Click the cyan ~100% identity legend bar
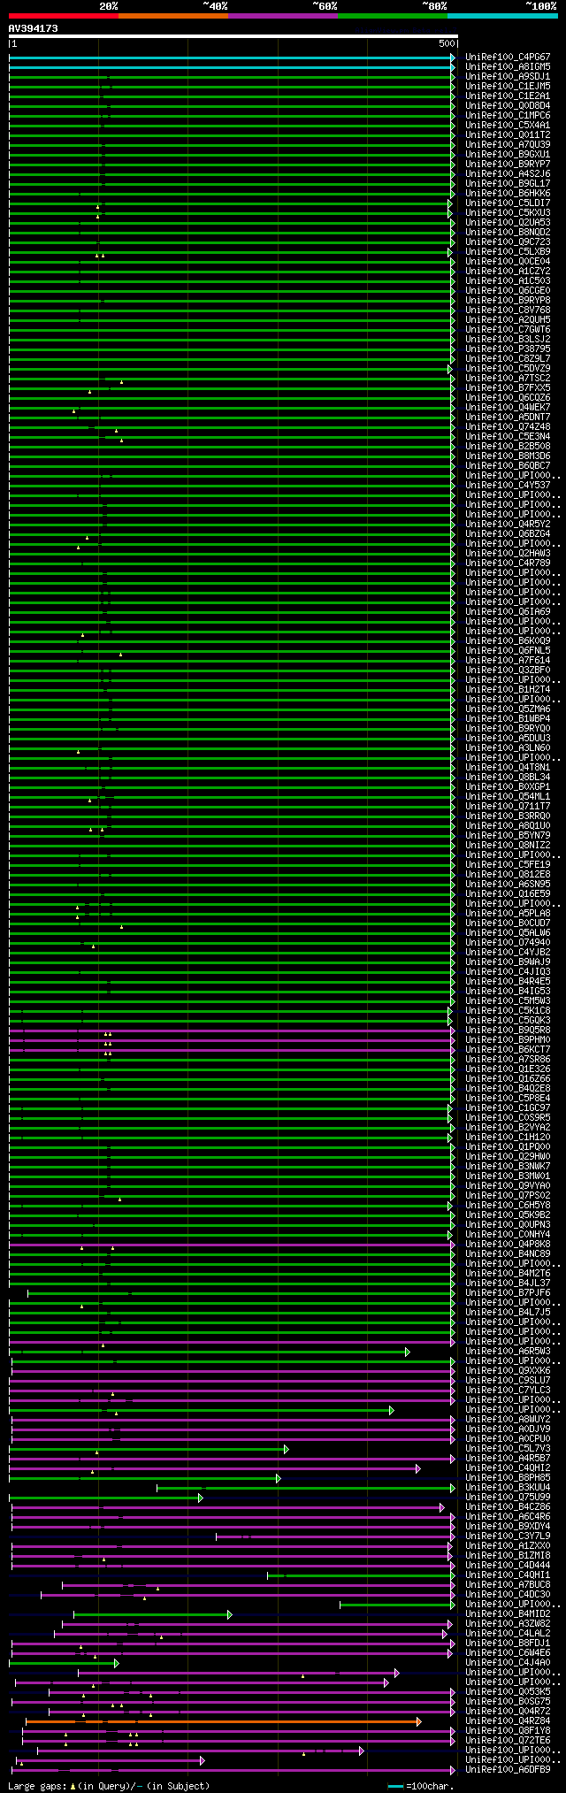This screenshot has height=1793, width=566. tap(502, 16)
